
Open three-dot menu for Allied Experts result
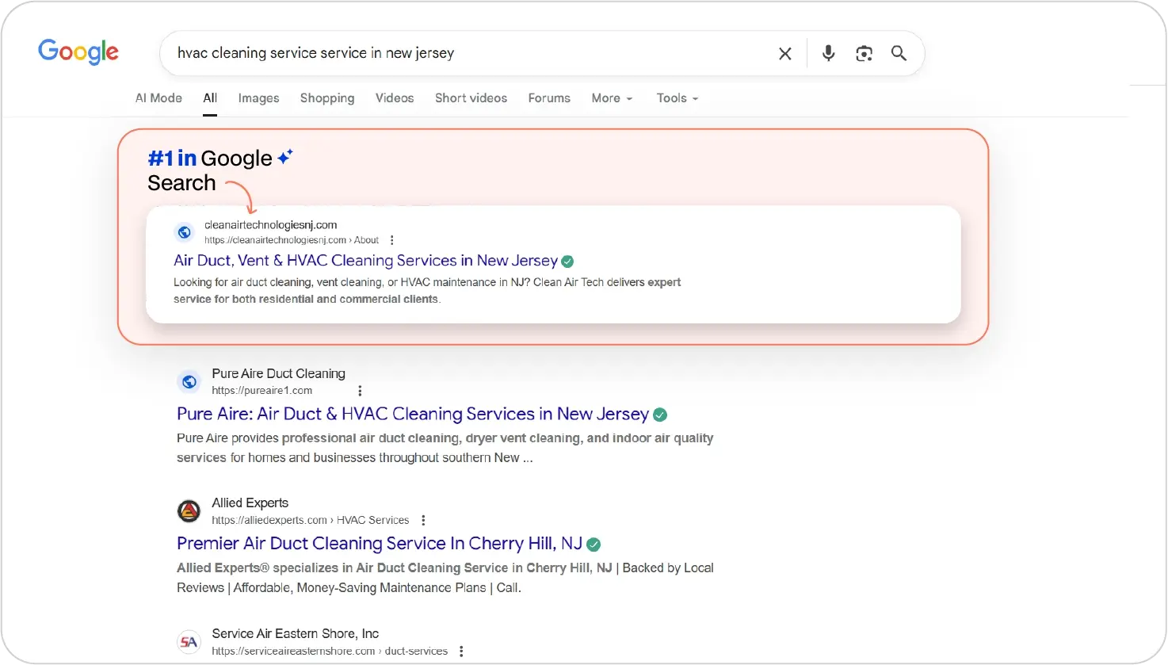(x=423, y=521)
